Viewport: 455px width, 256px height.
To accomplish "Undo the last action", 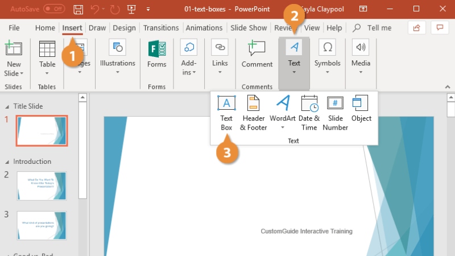I will click(94, 9).
